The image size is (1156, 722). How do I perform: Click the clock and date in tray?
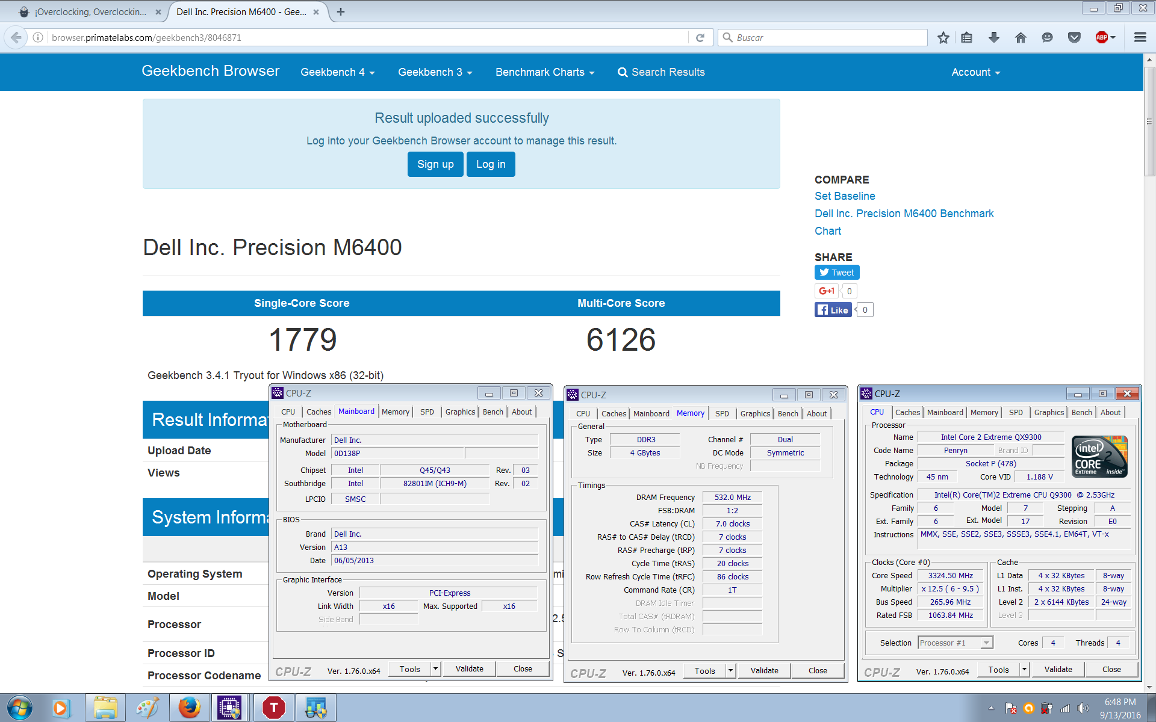pyautogui.click(x=1120, y=708)
